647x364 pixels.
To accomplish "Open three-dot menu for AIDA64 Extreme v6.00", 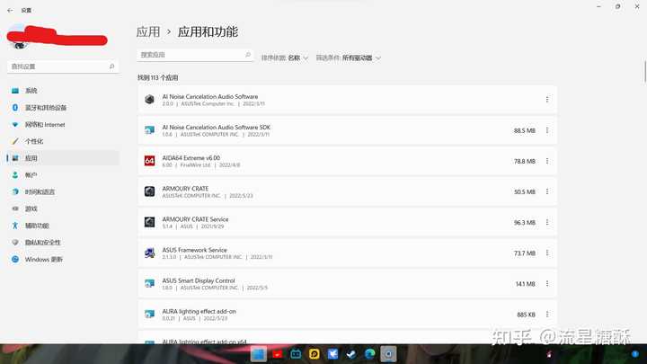I will pos(547,161).
